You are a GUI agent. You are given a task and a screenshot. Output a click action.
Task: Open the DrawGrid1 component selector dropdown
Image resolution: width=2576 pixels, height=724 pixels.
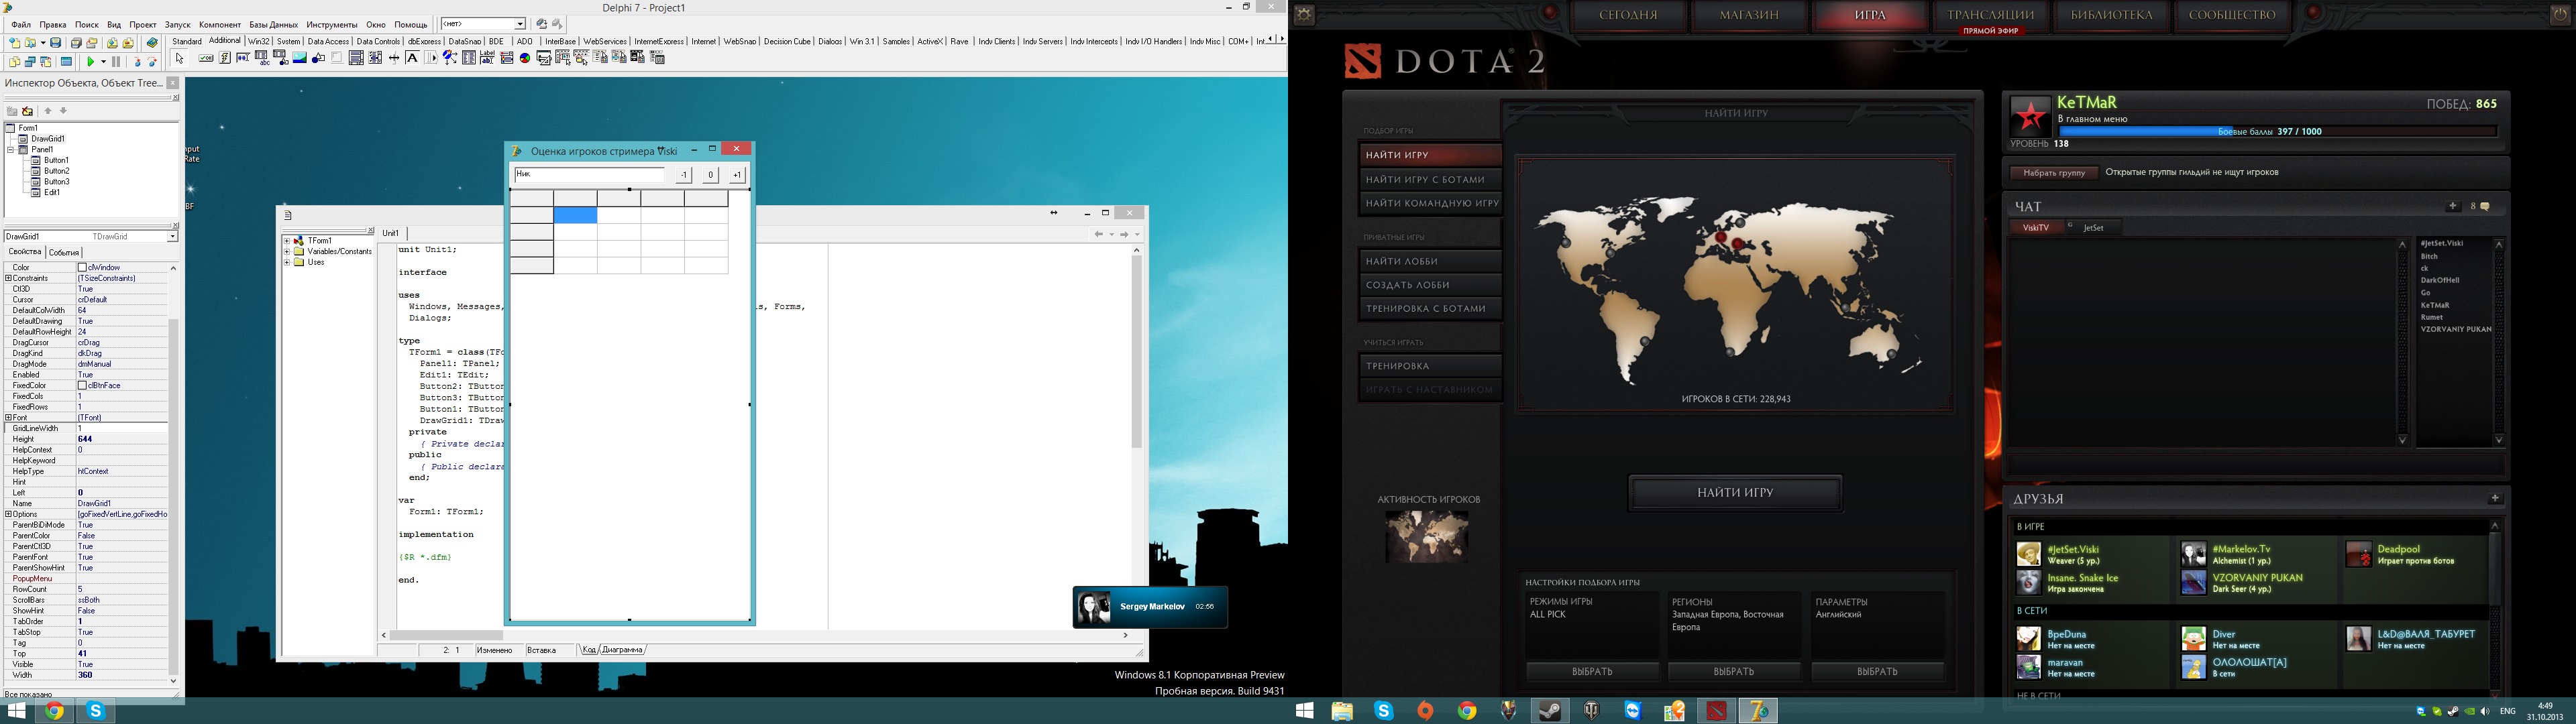click(172, 237)
